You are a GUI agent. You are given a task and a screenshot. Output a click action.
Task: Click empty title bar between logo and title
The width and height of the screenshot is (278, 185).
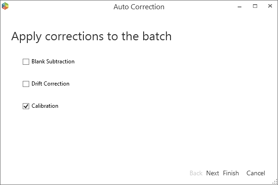point(60,7)
